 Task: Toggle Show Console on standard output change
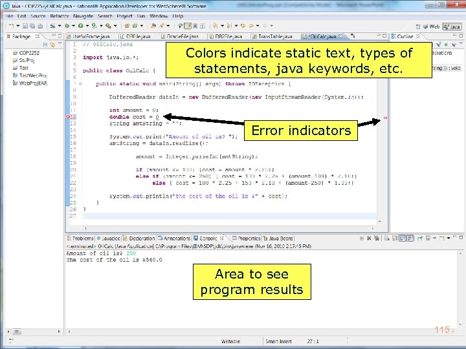403,238
